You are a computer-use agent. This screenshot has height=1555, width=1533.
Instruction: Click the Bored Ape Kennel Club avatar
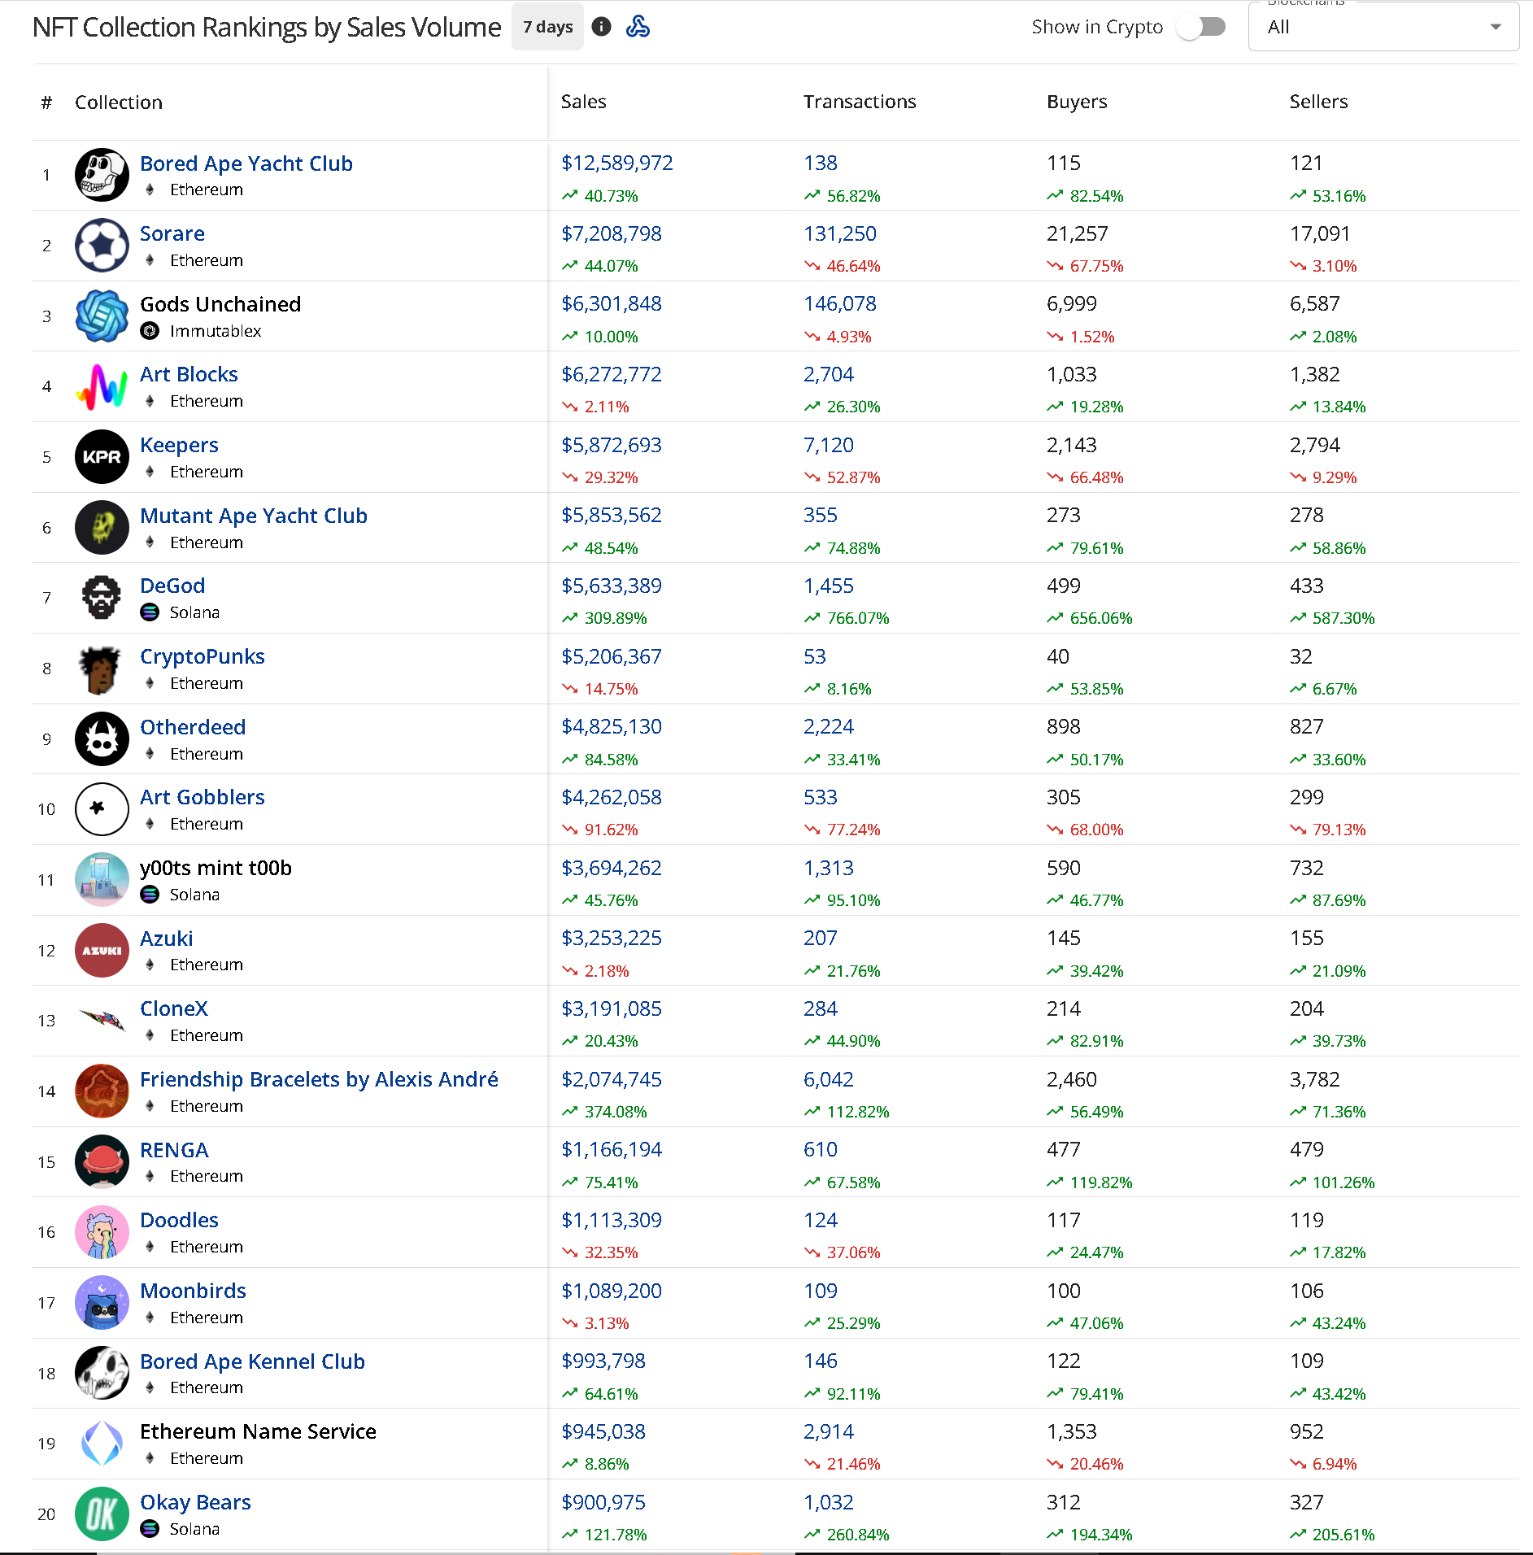[x=102, y=1373]
